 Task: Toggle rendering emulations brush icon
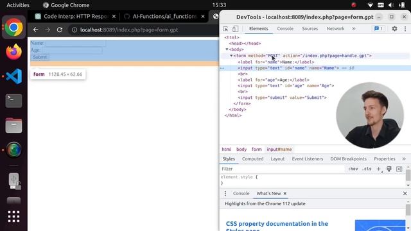[389, 169]
